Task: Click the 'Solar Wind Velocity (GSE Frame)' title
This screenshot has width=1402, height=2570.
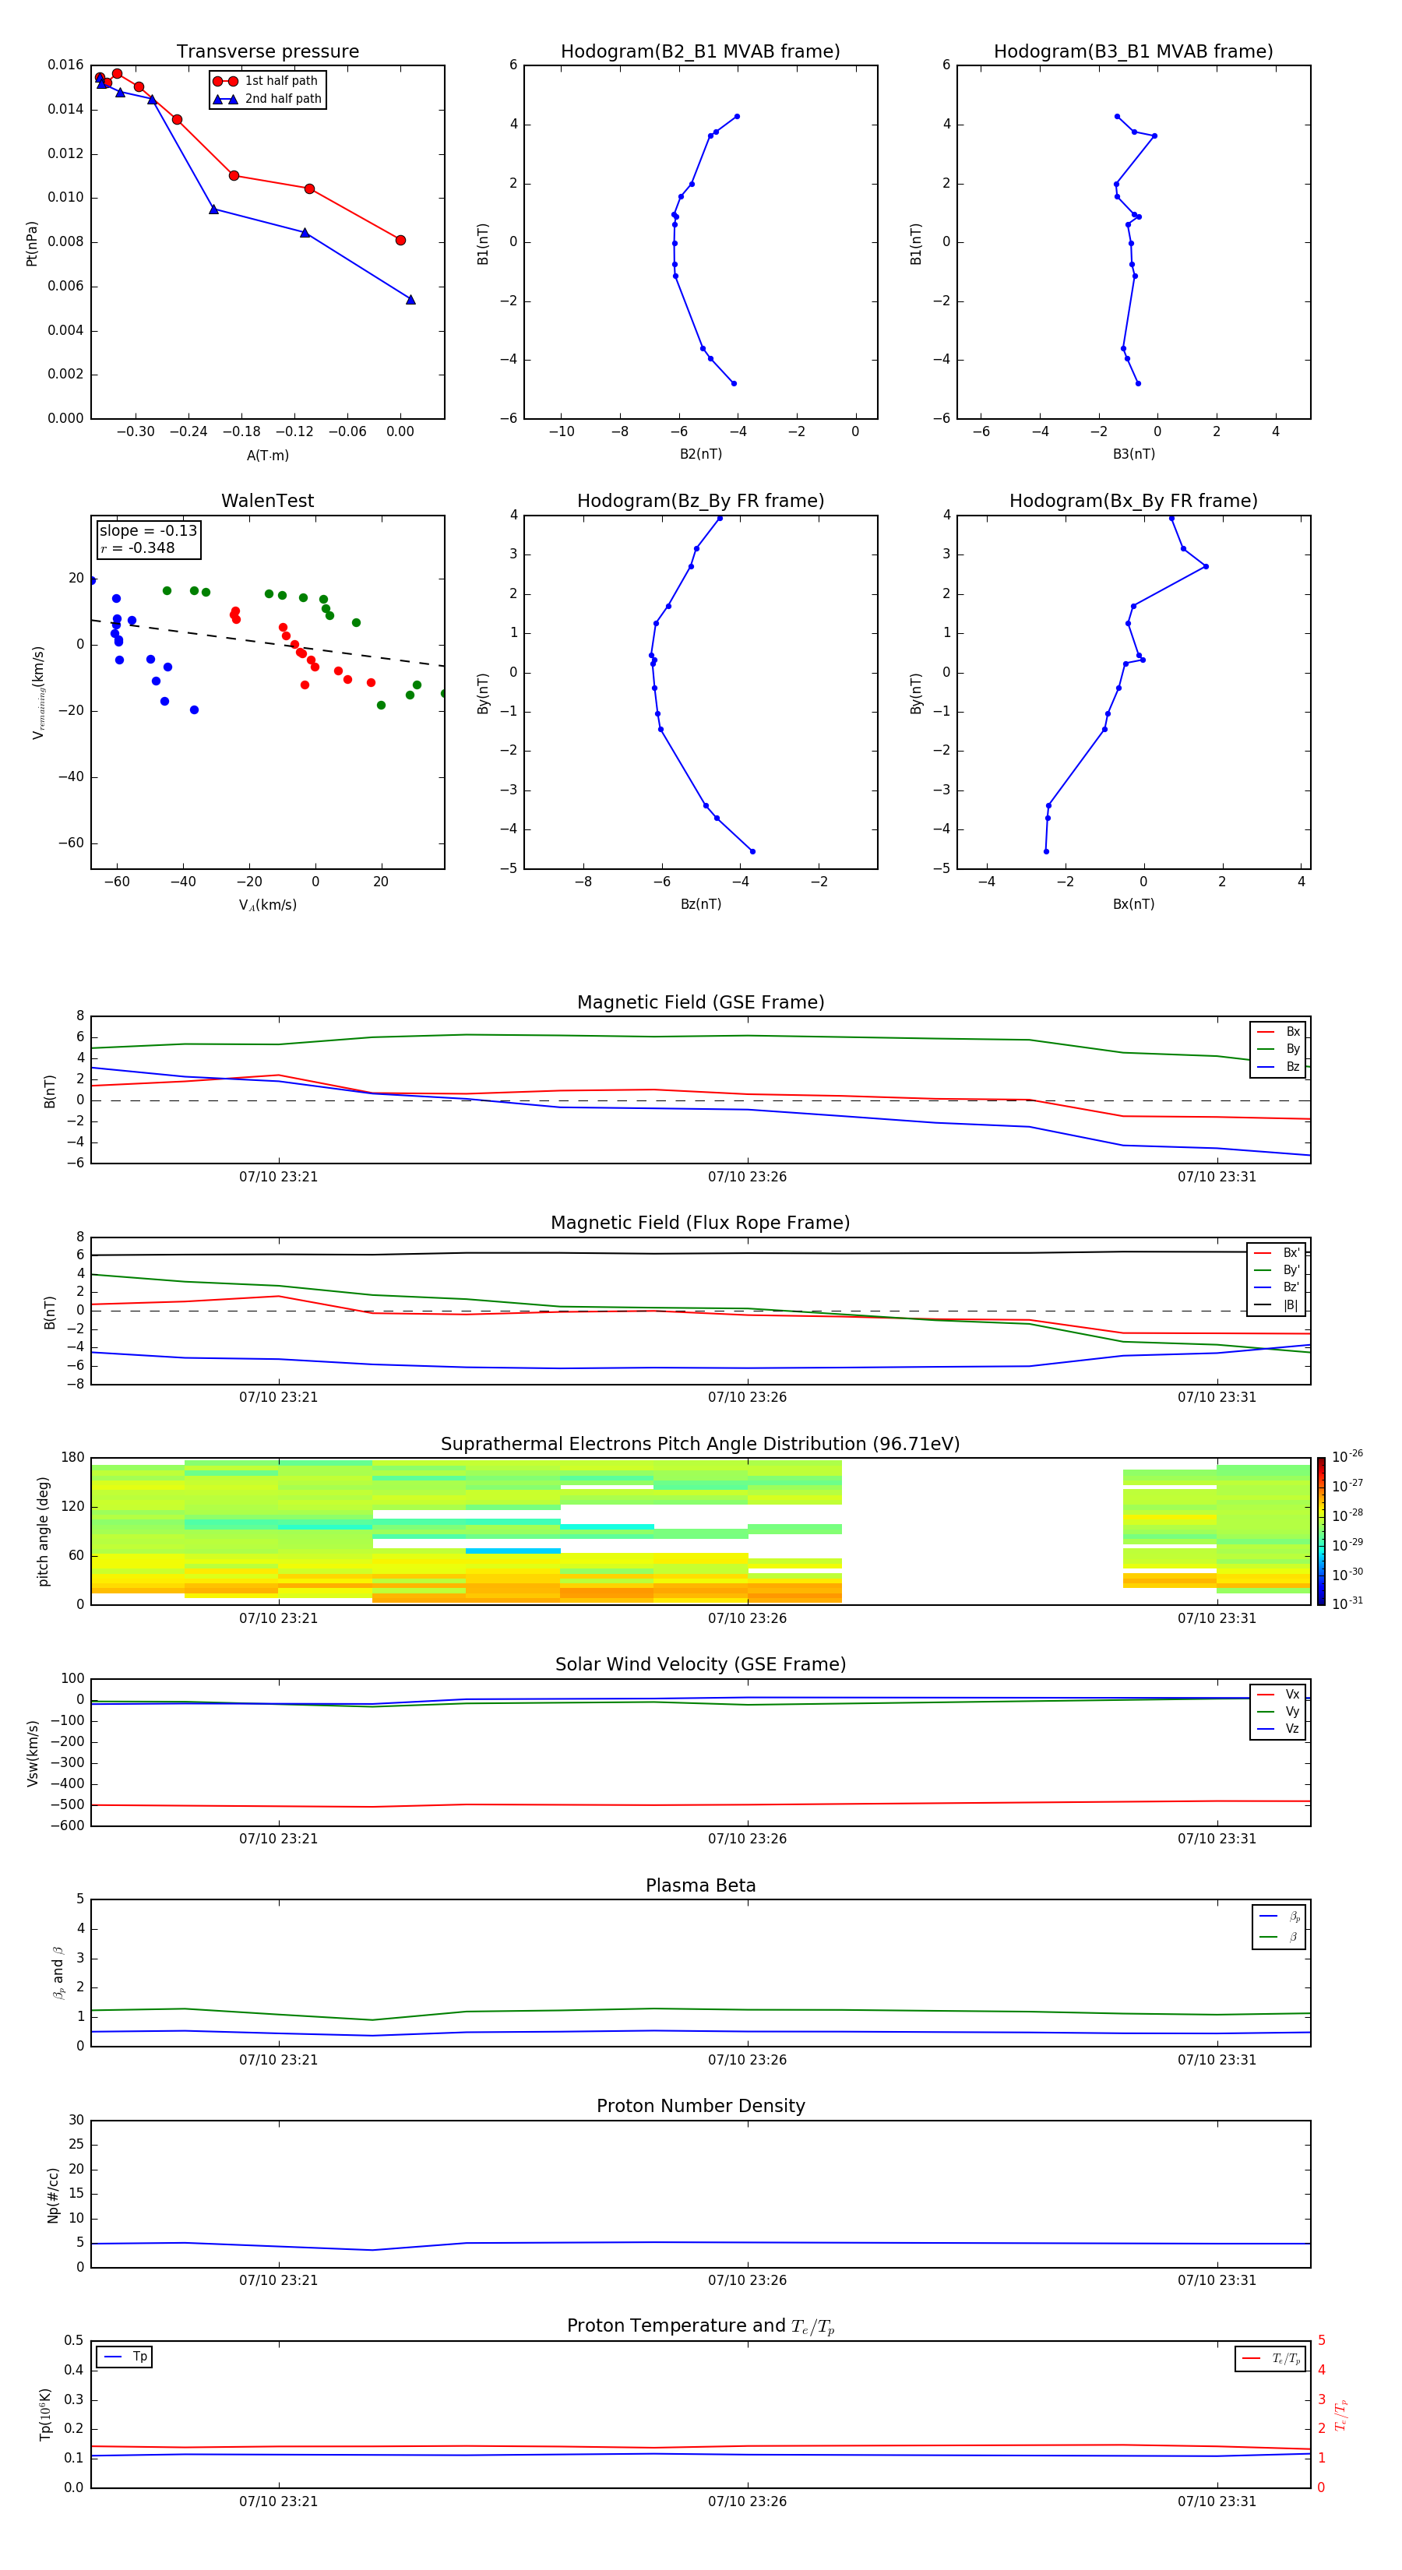Action: (x=700, y=1664)
